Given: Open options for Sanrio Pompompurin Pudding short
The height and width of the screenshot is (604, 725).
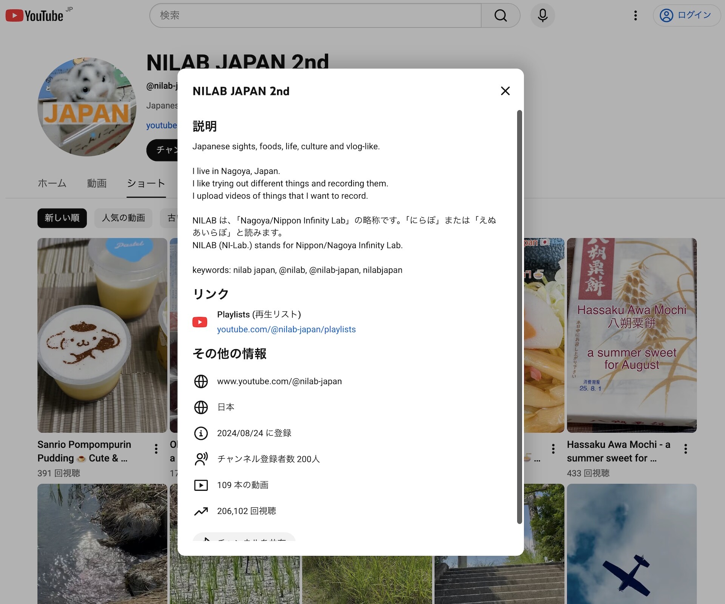Looking at the screenshot, I should coord(156,449).
